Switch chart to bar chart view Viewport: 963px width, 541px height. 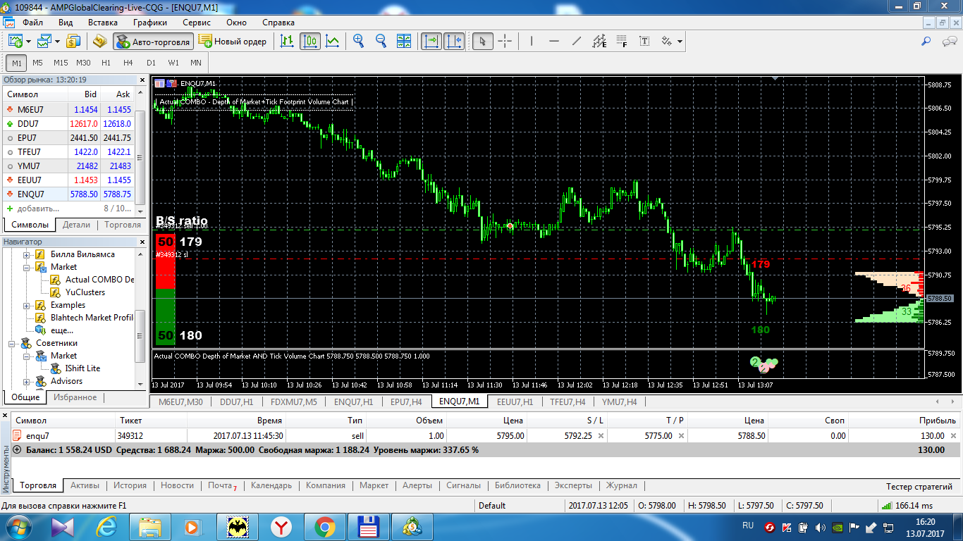coord(287,42)
